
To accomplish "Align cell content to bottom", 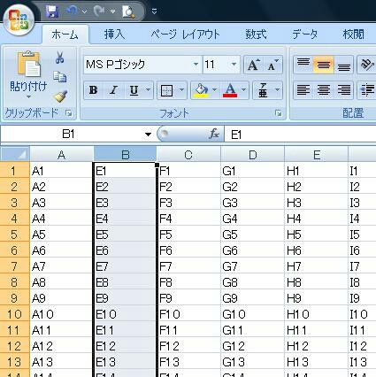I will (343, 65).
